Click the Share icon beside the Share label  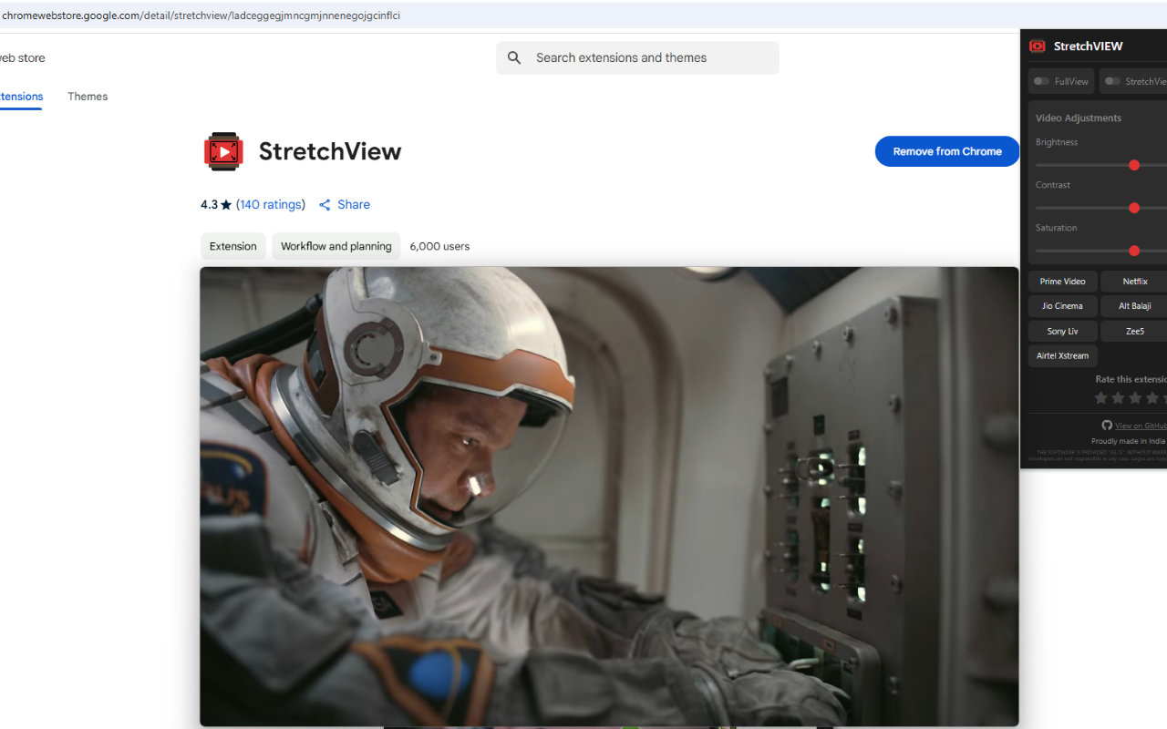325,204
